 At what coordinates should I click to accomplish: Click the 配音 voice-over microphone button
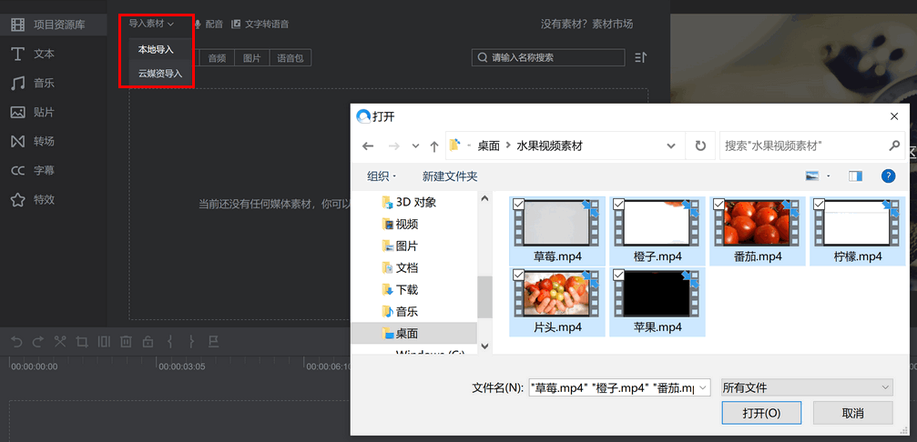[209, 24]
